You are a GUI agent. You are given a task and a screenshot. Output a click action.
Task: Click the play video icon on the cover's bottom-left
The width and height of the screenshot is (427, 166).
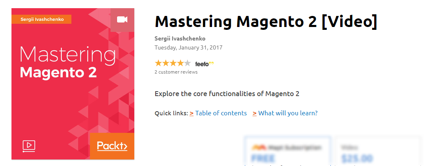click(29, 146)
